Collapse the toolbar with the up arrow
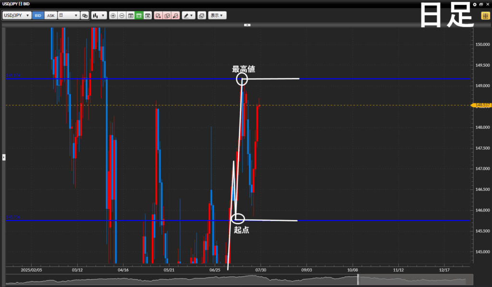This screenshot has height=287, width=492. point(247,25)
